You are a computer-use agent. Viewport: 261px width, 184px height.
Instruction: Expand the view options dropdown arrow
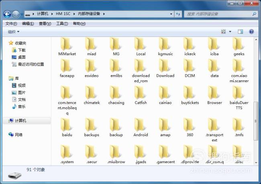coord(230,31)
